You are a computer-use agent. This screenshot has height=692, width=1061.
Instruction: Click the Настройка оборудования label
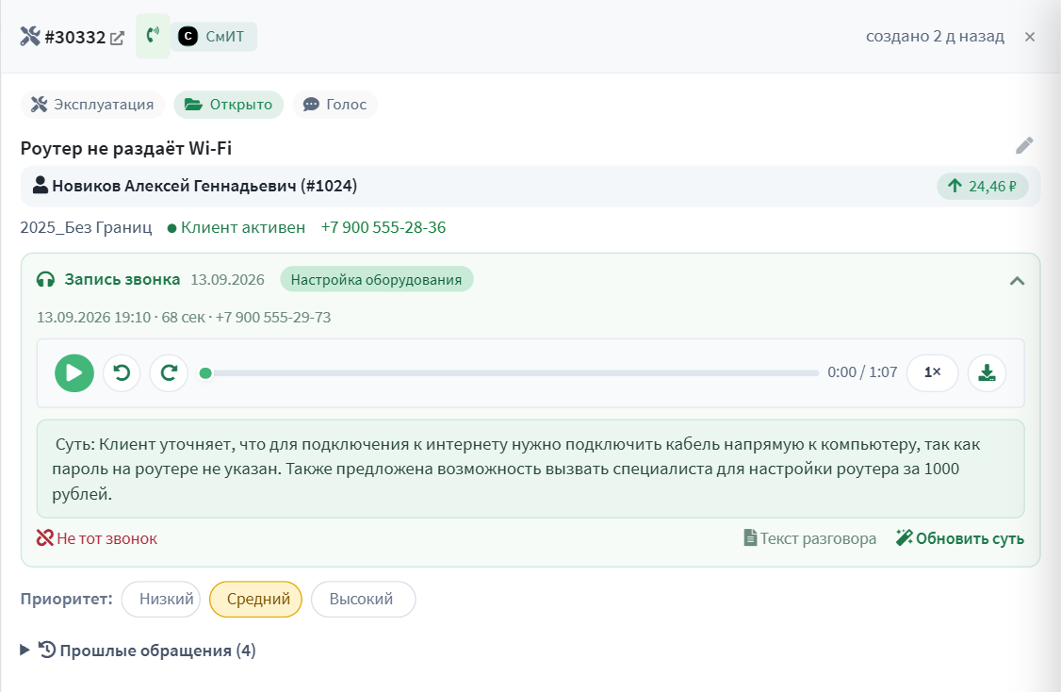click(376, 280)
